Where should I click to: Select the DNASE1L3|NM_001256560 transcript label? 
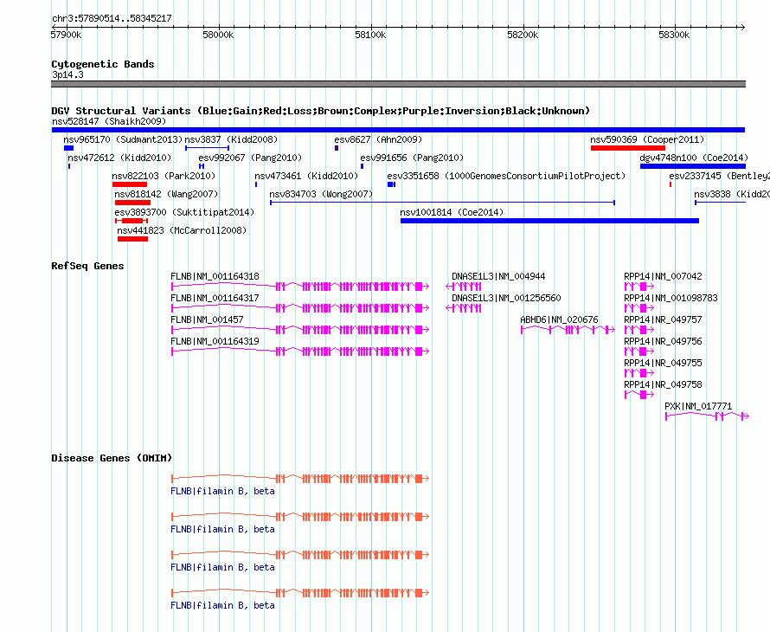coord(506,298)
